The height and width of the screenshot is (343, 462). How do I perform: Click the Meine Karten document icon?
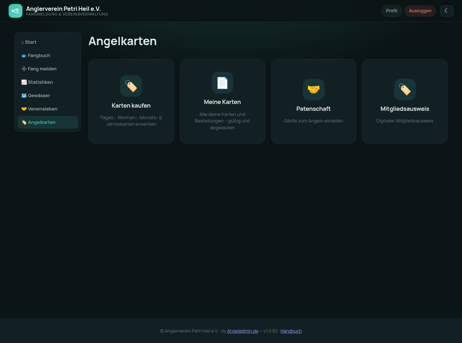(222, 83)
